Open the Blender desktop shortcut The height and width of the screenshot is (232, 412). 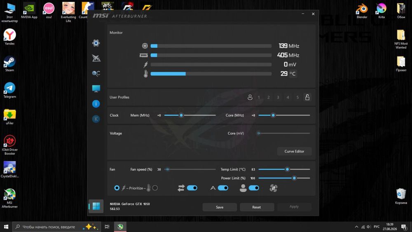point(362,11)
